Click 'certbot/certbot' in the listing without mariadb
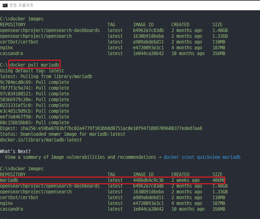 point(19,42)
